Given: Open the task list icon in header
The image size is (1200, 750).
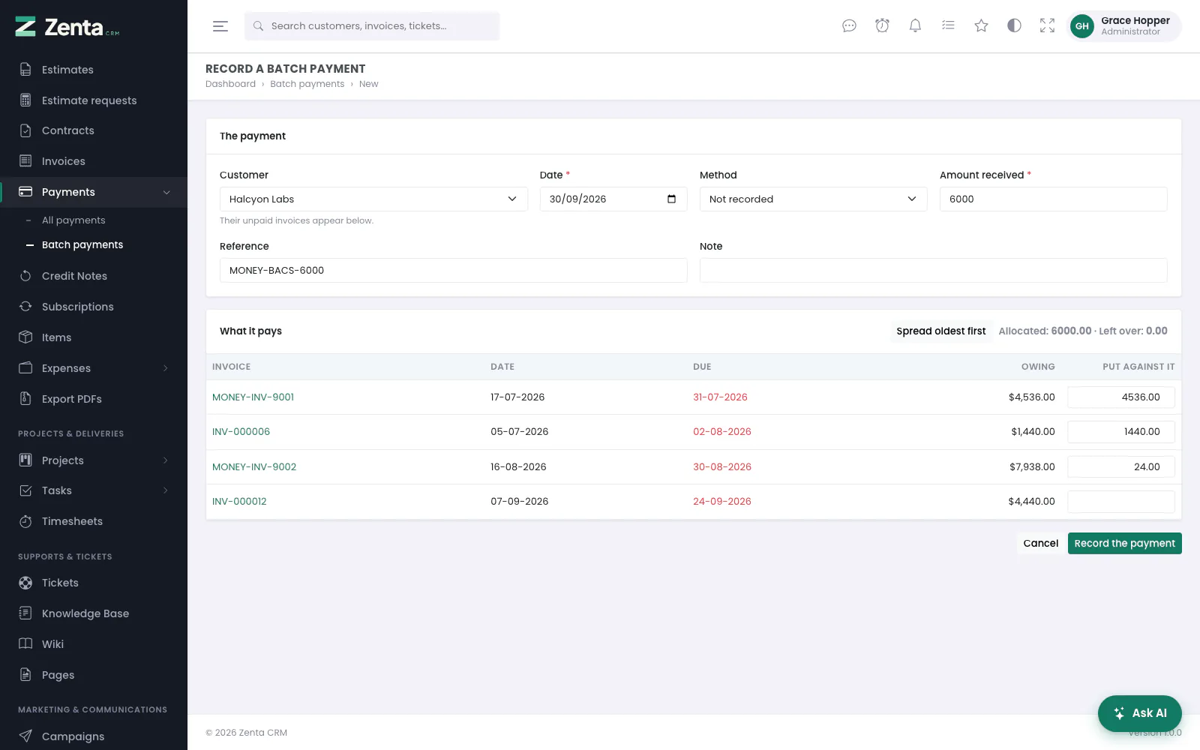Looking at the screenshot, I should 948,26.
